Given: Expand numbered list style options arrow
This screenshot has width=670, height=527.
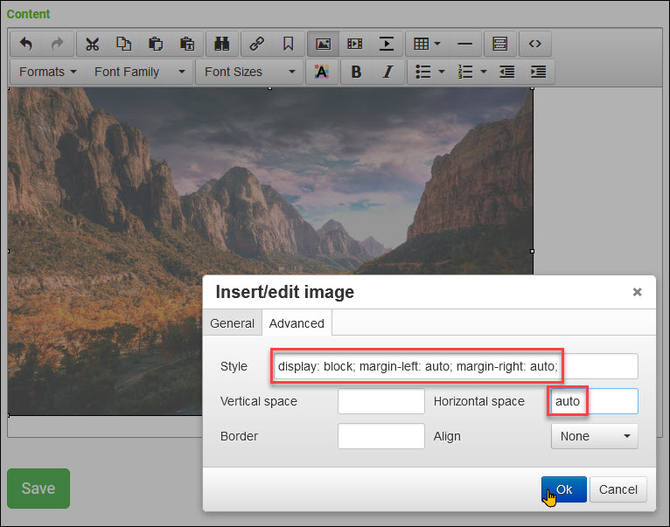Looking at the screenshot, I should pyautogui.click(x=484, y=72).
